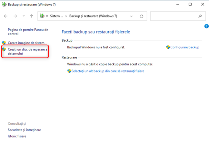Go back with the left arrow
The height and width of the screenshot is (143, 209).
[5, 16]
